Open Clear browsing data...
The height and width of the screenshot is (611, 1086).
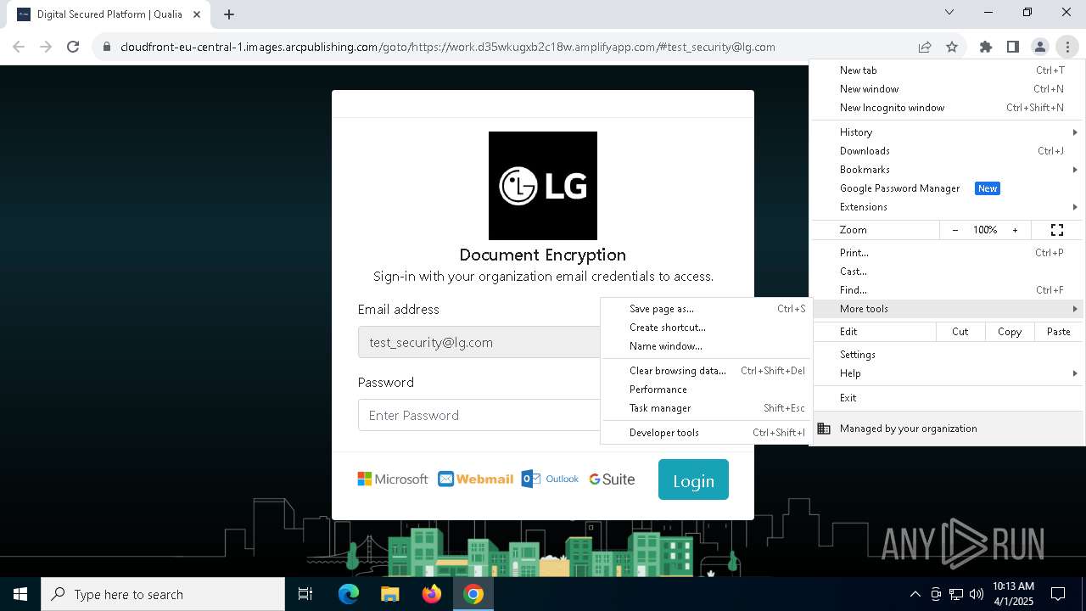click(706, 371)
